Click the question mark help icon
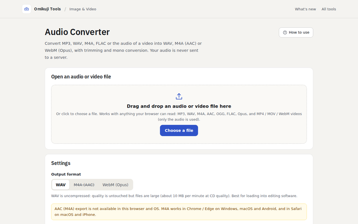The height and width of the screenshot is (224, 358). (285, 32)
